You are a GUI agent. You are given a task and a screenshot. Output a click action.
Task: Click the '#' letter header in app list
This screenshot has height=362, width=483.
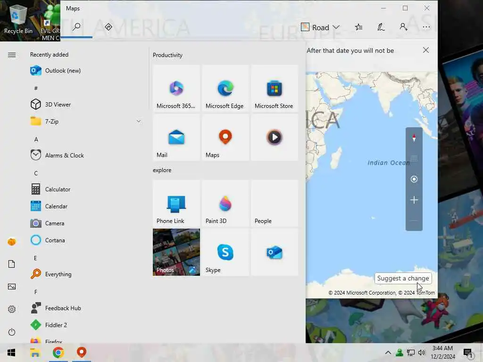point(36,88)
